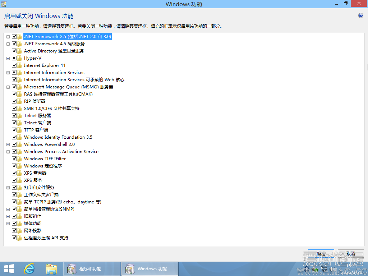Click the folder icon beside 旧版组件
Image resolution: width=368 pixels, height=276 pixels.
[x=19, y=216]
